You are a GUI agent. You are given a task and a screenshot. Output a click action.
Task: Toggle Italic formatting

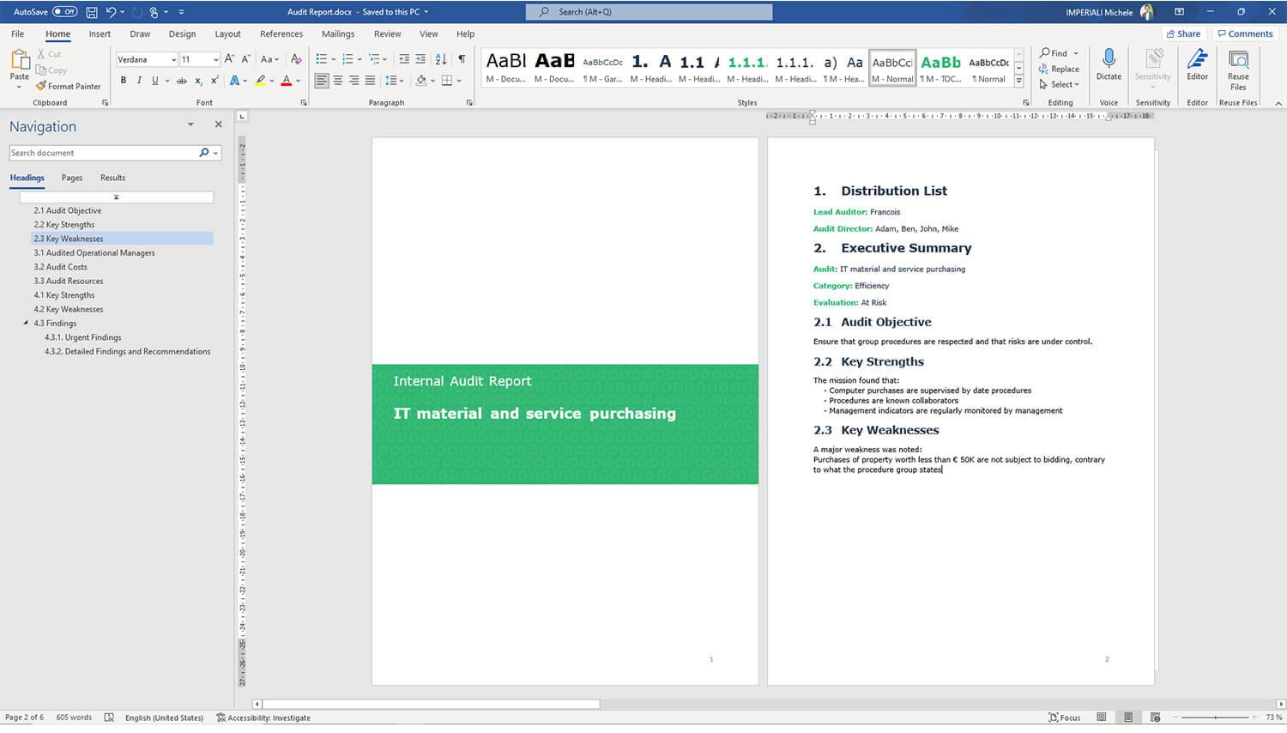tap(139, 81)
